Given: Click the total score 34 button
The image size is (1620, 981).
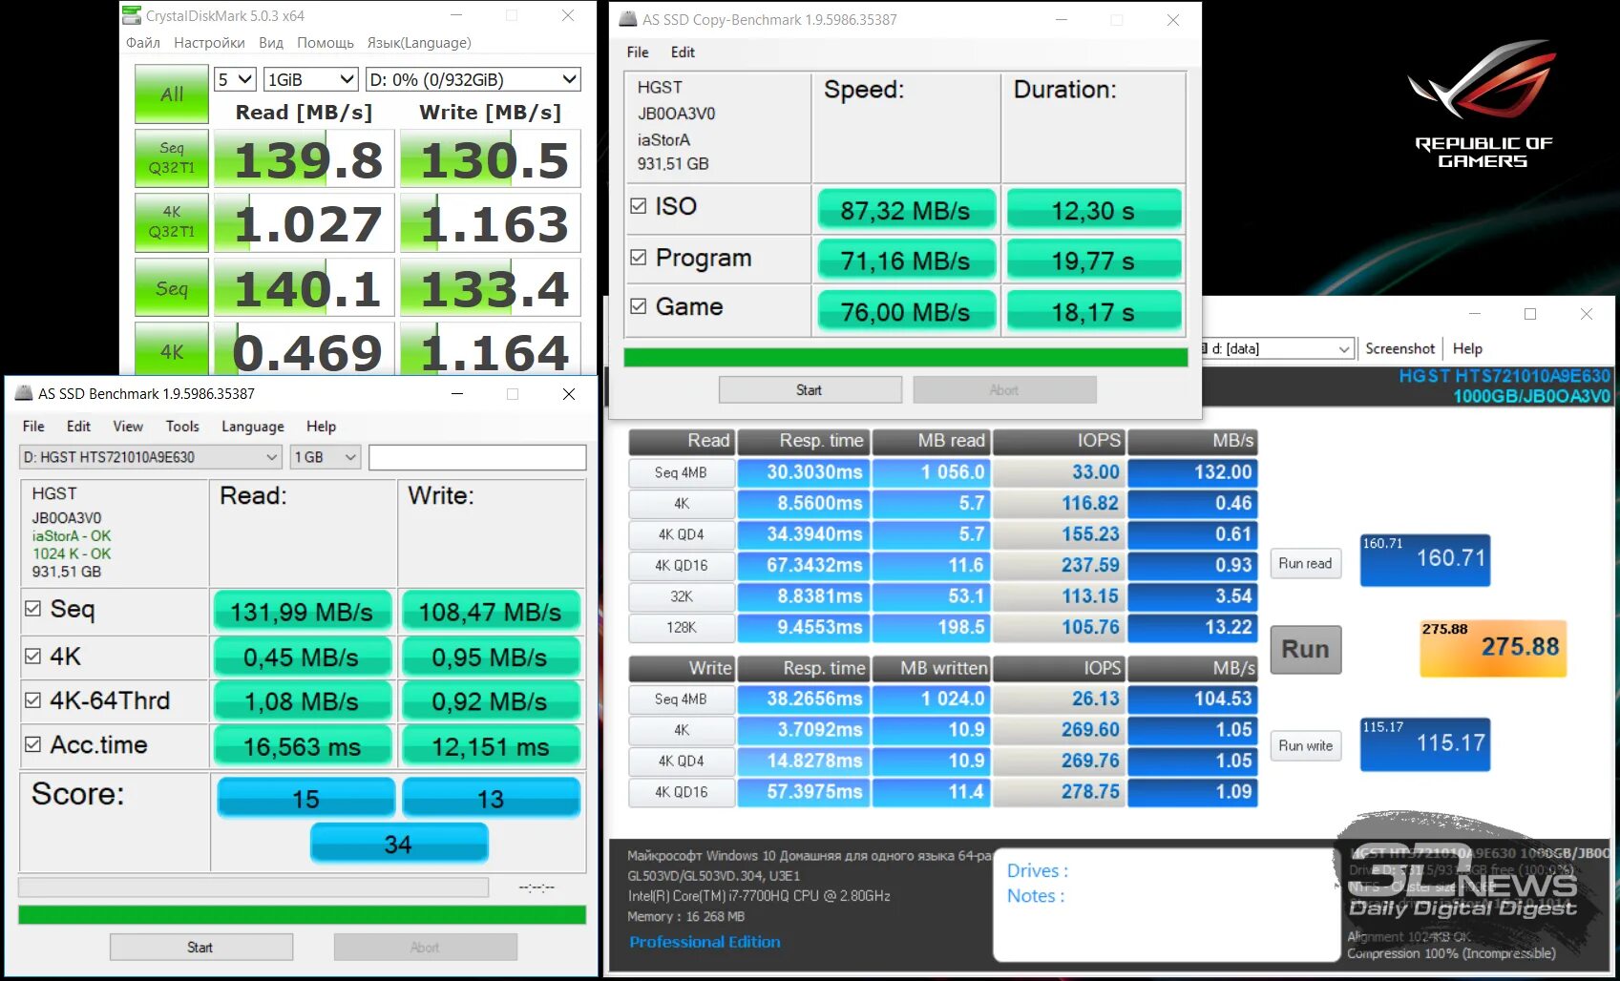Looking at the screenshot, I should 399,845.
